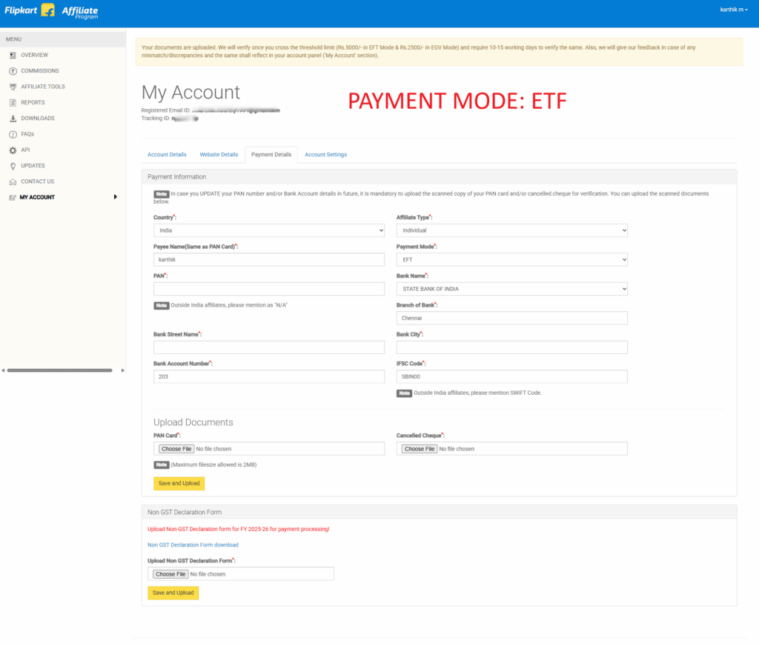This screenshot has width=759, height=646.
Task: Click the FAQs question mark icon
Action: [13, 135]
